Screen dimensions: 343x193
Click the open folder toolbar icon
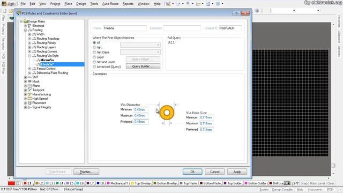(x=11, y=11)
